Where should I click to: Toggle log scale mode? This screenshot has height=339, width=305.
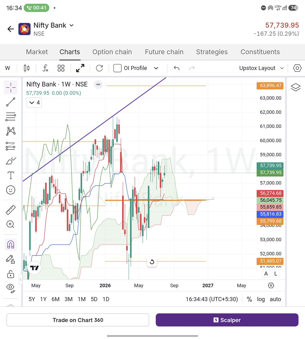[261, 299]
